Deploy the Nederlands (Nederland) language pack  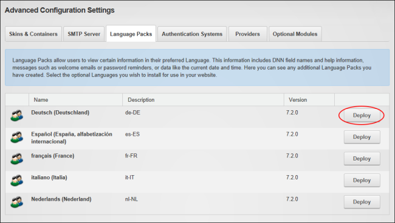(362, 202)
